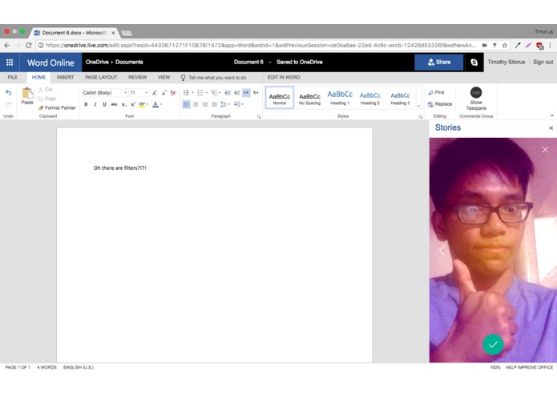Open Paragraph dialog launcher
Image resolution: width=557 pixels, height=396 pixels.
pos(259,116)
